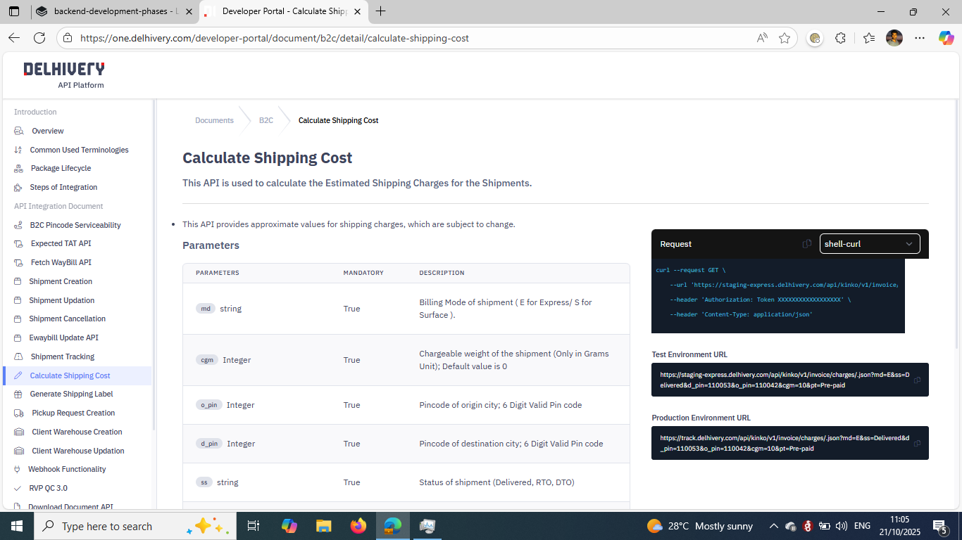Refresh the page in the browser

tap(39, 38)
